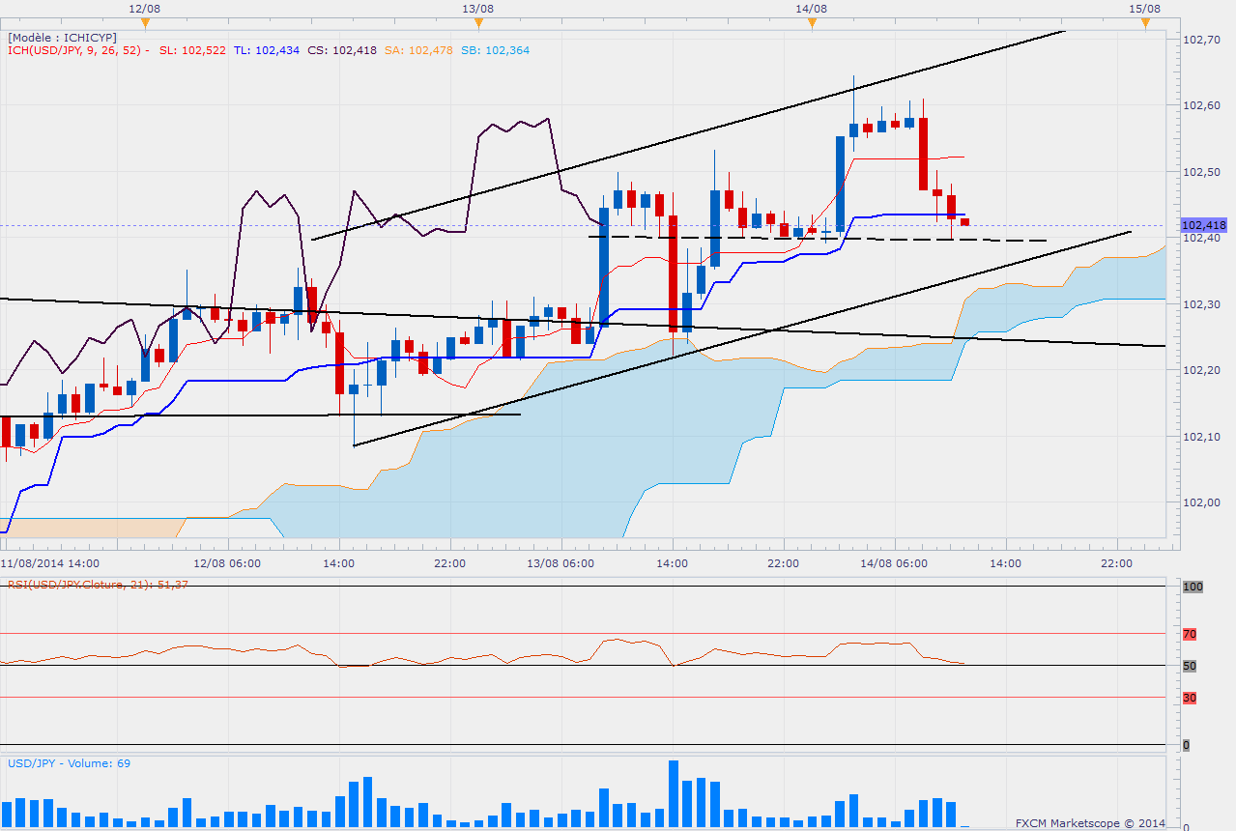
Task: Click the light blue SB: 102,364 value
Action: 495,50
